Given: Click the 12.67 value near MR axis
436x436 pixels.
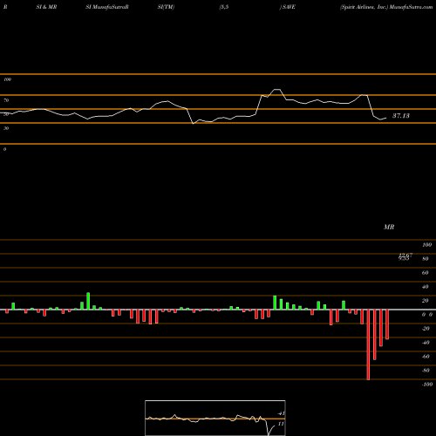Looking at the screenshot, I should (x=405, y=255).
